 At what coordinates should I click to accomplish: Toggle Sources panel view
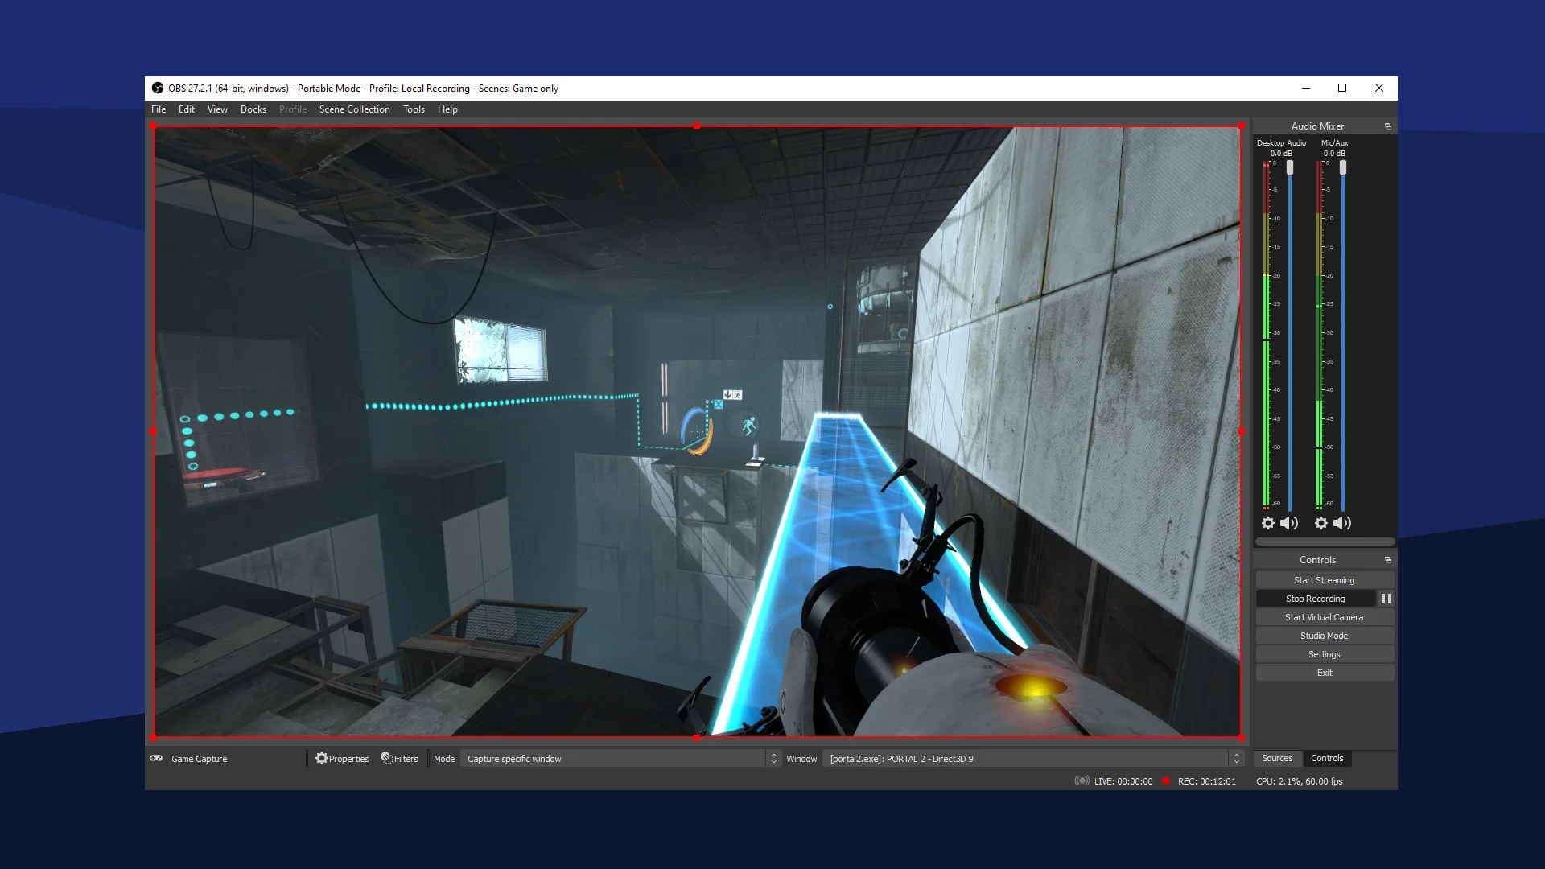pos(1278,758)
